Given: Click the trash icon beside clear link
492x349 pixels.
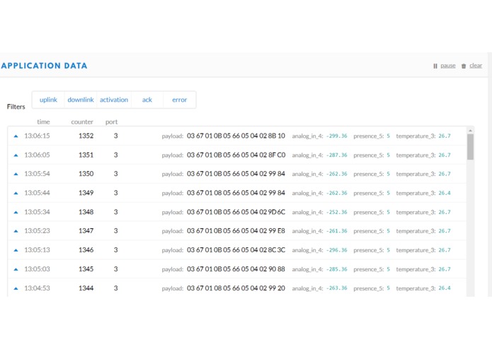Looking at the screenshot, I should pos(464,66).
